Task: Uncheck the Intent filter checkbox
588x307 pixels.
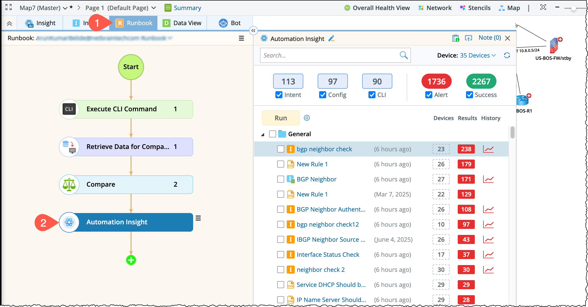Action: pyautogui.click(x=279, y=95)
